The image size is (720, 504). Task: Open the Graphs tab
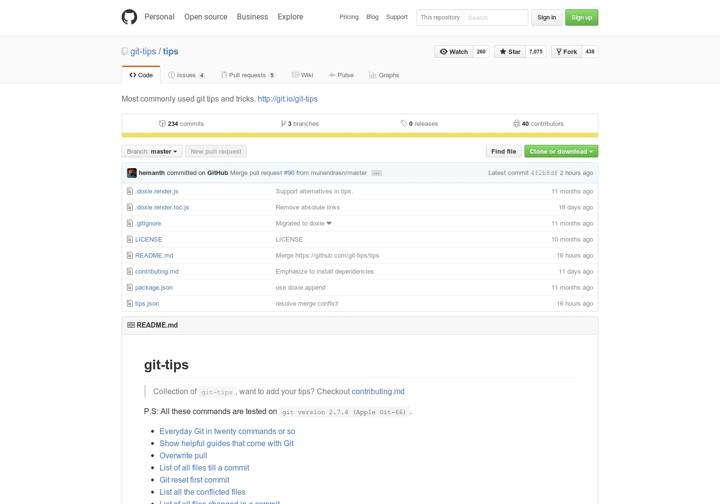(x=384, y=75)
